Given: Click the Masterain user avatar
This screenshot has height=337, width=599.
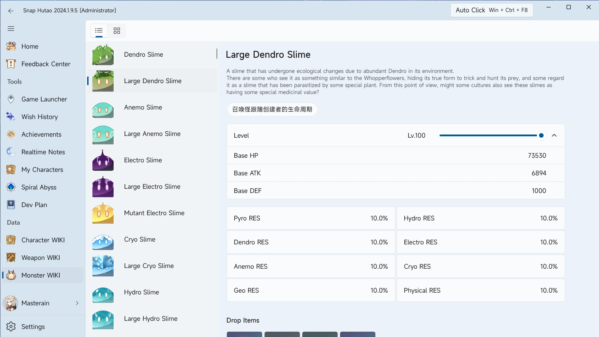Looking at the screenshot, I should pyautogui.click(x=11, y=303).
